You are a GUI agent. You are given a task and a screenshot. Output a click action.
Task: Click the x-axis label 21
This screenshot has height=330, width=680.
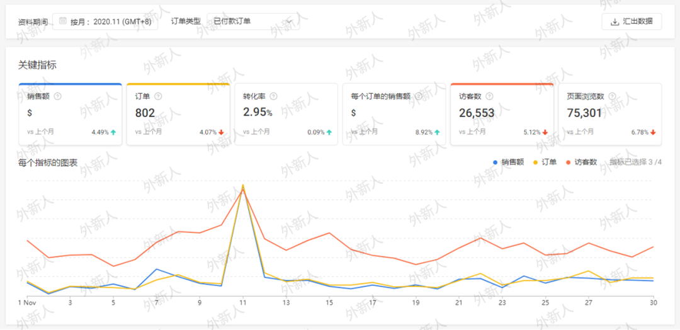click(x=459, y=302)
